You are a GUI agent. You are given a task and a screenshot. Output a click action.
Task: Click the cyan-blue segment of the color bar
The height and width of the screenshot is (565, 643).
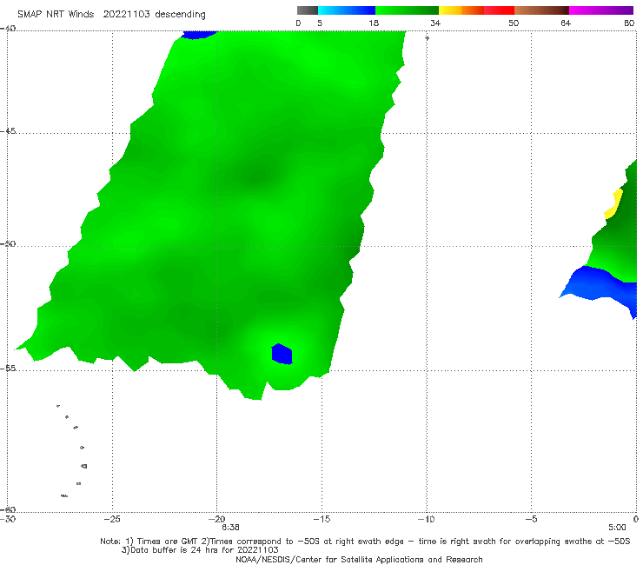click(x=347, y=10)
